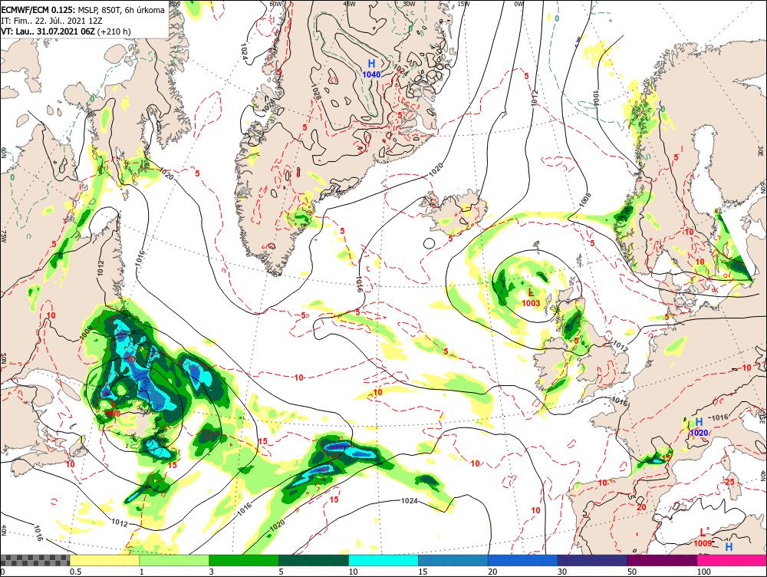Screen dimensions: 767x577
Task: Click the L 1009 low marker in the Mediterranean
Action: pos(703,537)
